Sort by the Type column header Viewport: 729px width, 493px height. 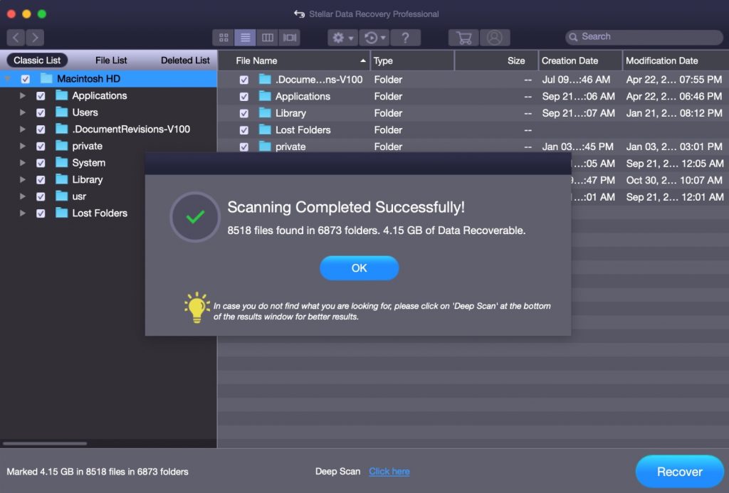(x=412, y=61)
